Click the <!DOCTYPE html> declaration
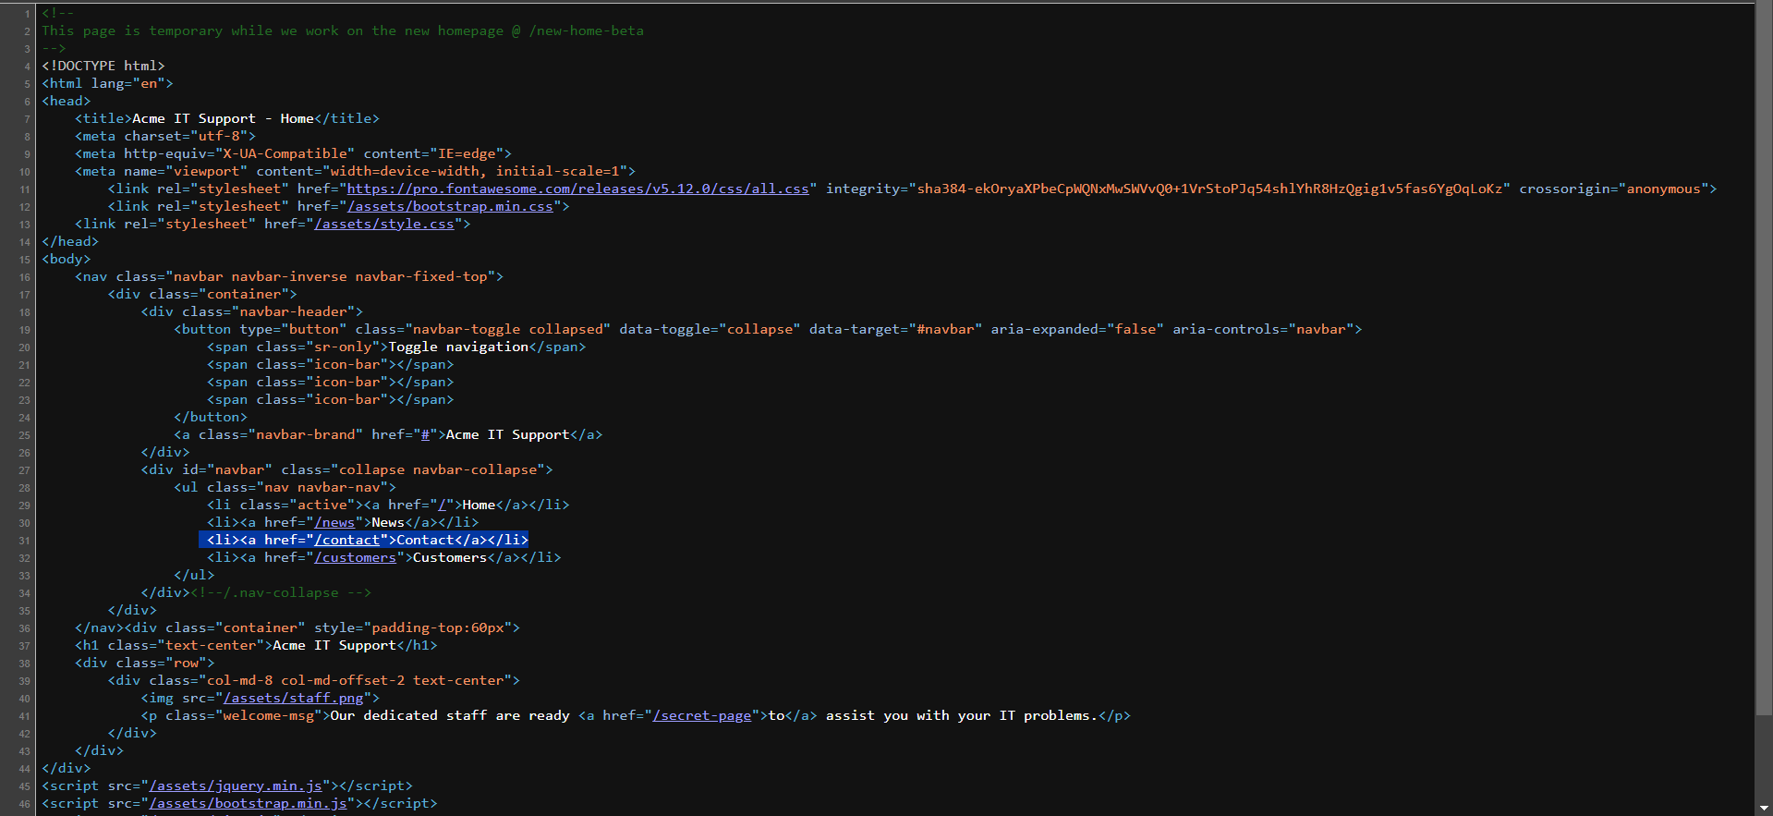Image resolution: width=1773 pixels, height=816 pixels. pos(103,66)
